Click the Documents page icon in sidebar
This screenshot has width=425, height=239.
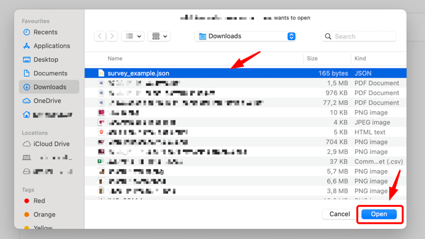[27, 73]
